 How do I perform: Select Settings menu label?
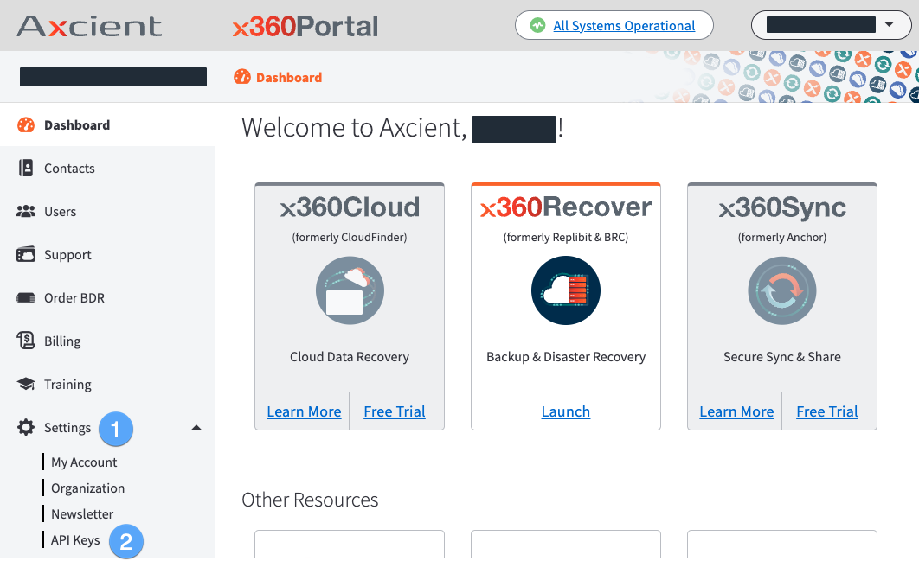click(x=67, y=428)
